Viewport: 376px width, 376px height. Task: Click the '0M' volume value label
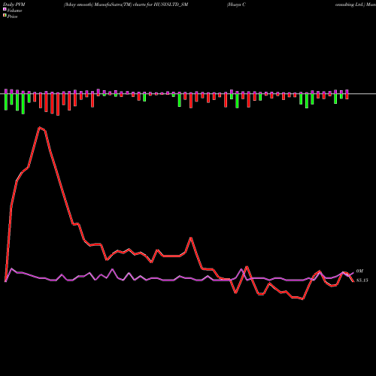pos(359,271)
